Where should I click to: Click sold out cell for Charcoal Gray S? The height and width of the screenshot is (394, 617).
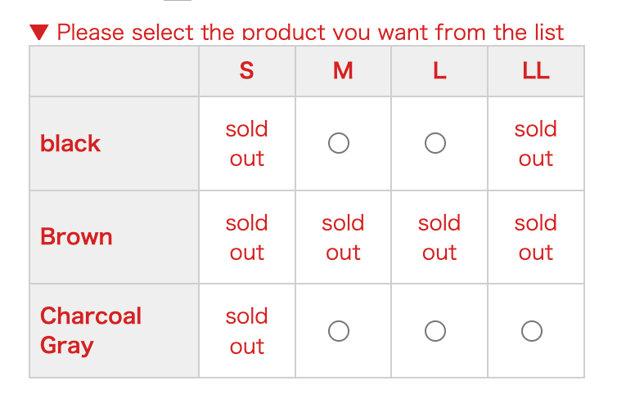point(246,330)
